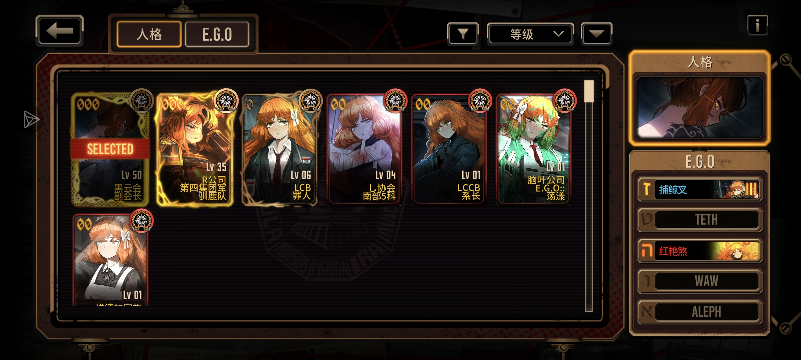The image size is (801, 360).
Task: Go back using the left arrow button
Action: point(59,31)
